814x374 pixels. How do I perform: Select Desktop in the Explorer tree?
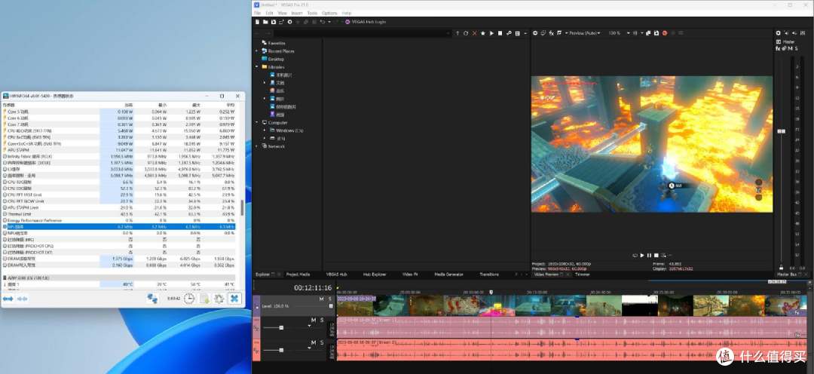click(x=276, y=60)
